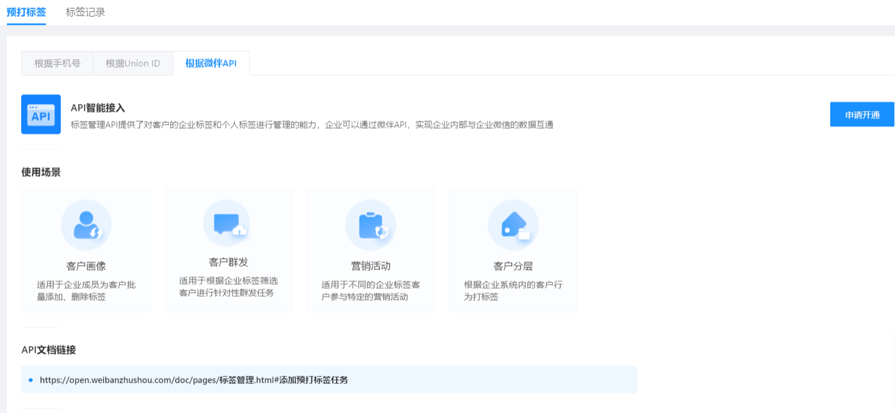
Task: Open the weibanzhushou API documentation link
Action: click(x=194, y=380)
